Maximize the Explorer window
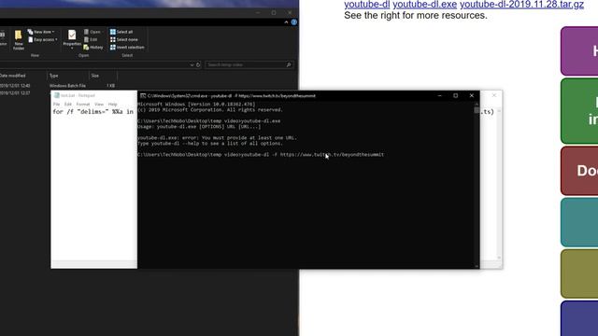 pyautogui.click(x=274, y=12)
